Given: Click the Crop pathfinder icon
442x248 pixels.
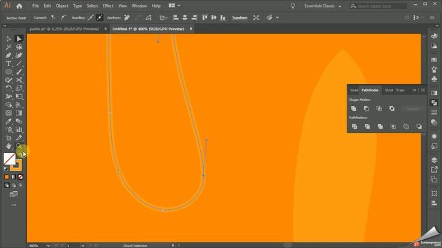Looking at the screenshot, I should point(393,127).
